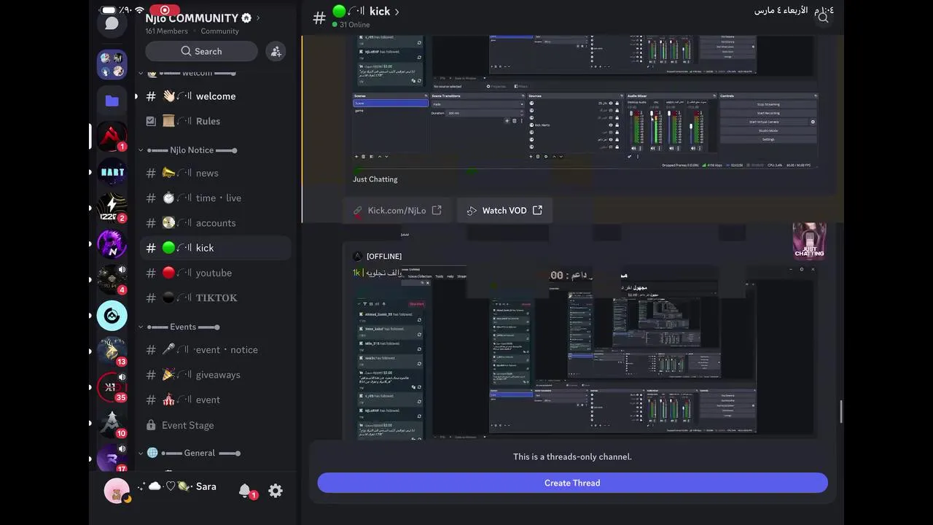
Task: Click the message list scrollbar
Action: [840, 411]
